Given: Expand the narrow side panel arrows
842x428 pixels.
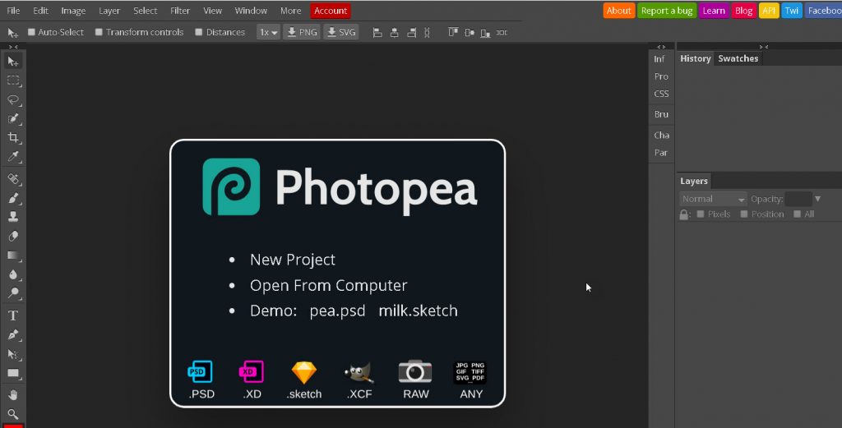Looking at the screenshot, I should [661, 47].
